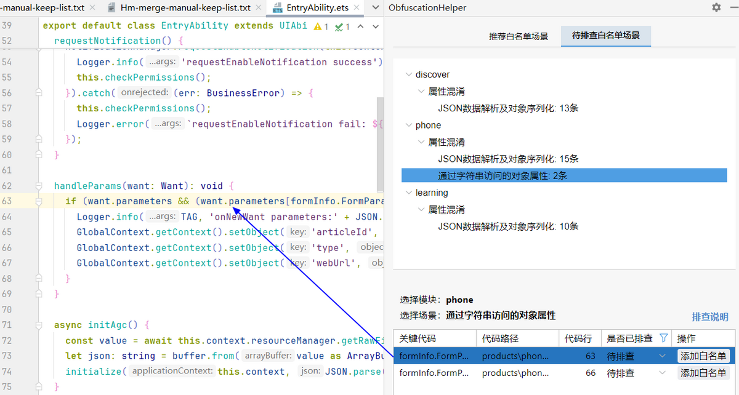Viewport: 739px width, 395px height.
Task: Open status dropdown for line 63 row
Action: click(x=662, y=356)
